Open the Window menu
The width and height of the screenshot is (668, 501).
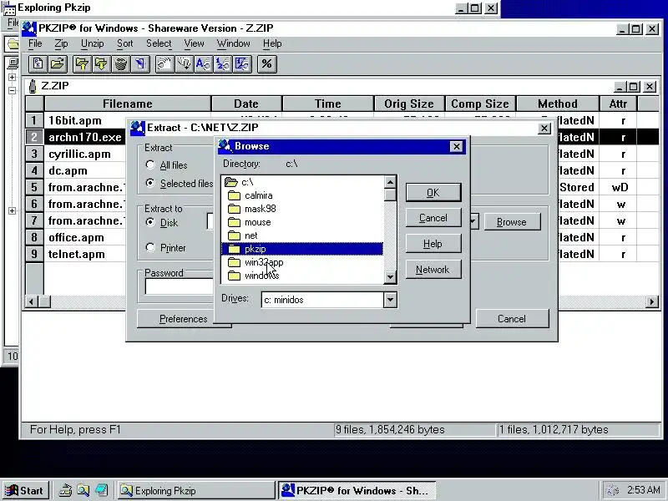pos(234,43)
